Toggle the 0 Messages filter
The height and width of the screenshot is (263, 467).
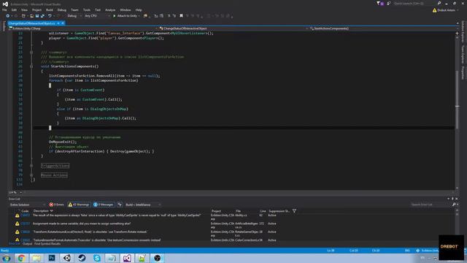tap(104, 205)
